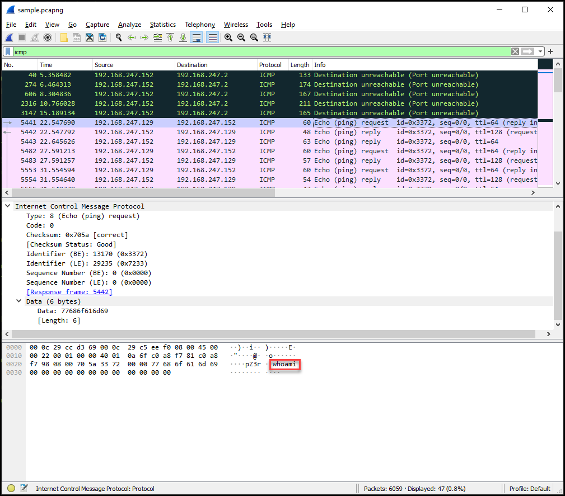Click the Protocol column header
This screenshot has width=565, height=496.
point(270,65)
